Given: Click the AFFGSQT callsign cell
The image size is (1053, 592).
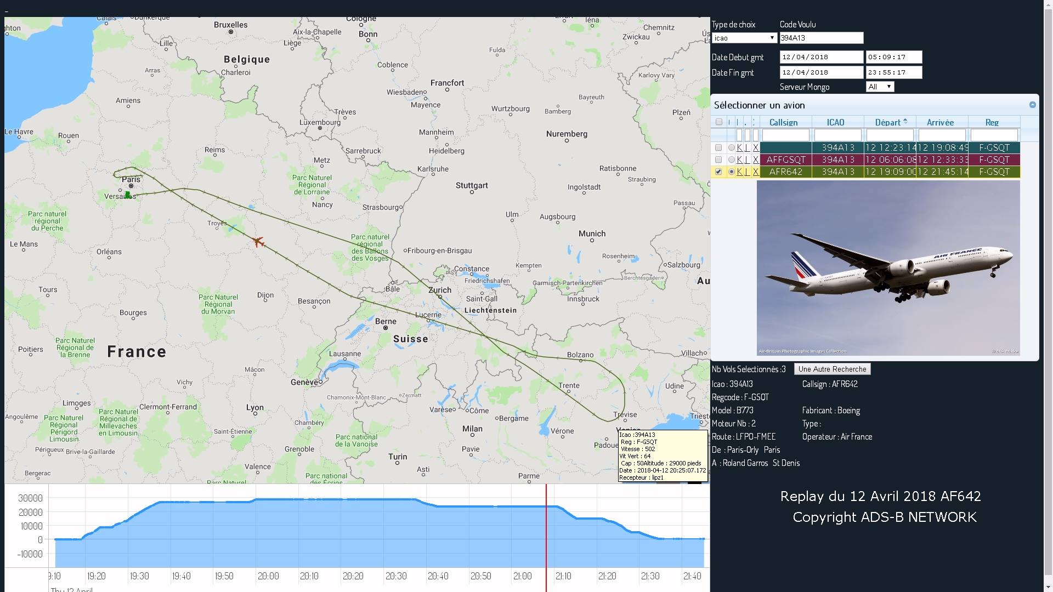Looking at the screenshot, I should [785, 160].
